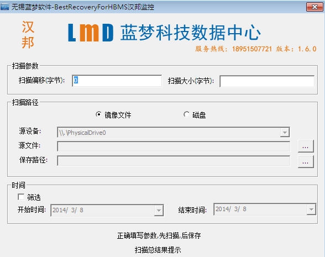Viewport: 325px width, 257px height.
Task: Click the 正确填写参数,先扫描,后保存 hint text
Action: pos(159,235)
